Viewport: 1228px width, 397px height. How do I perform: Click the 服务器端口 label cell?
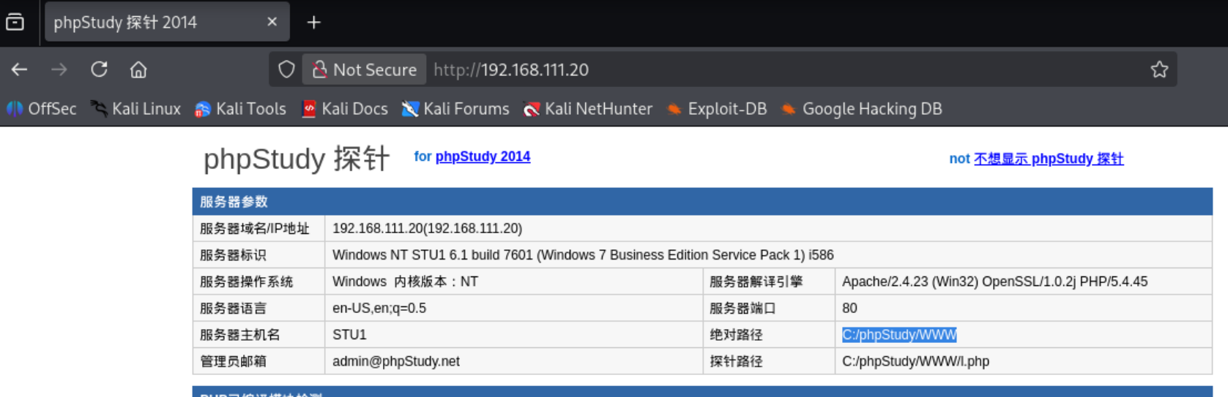[769, 308]
